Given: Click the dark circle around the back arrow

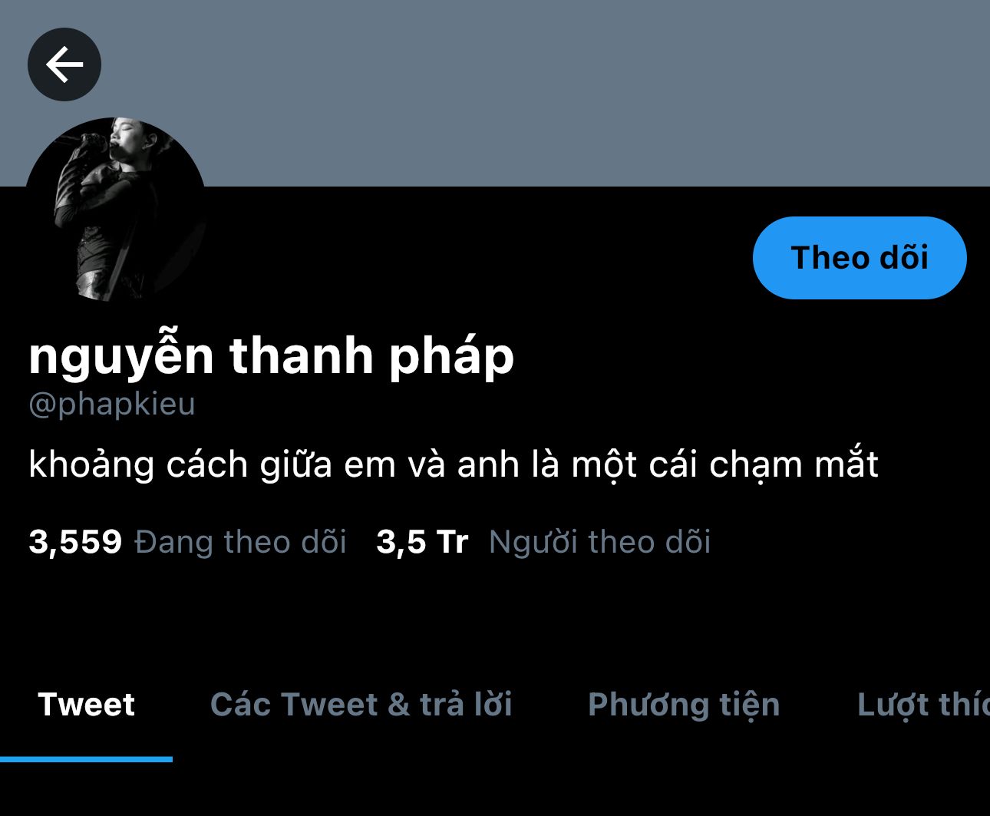Looking at the screenshot, I should click(x=64, y=64).
